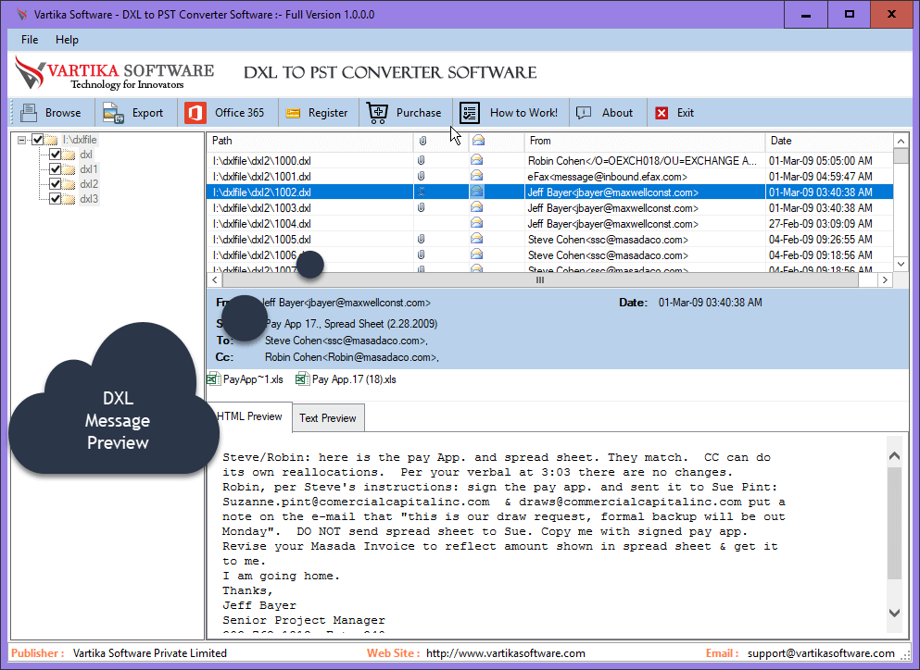Click envelope icon in 1005.dxl row
920x670 pixels.
point(476,239)
